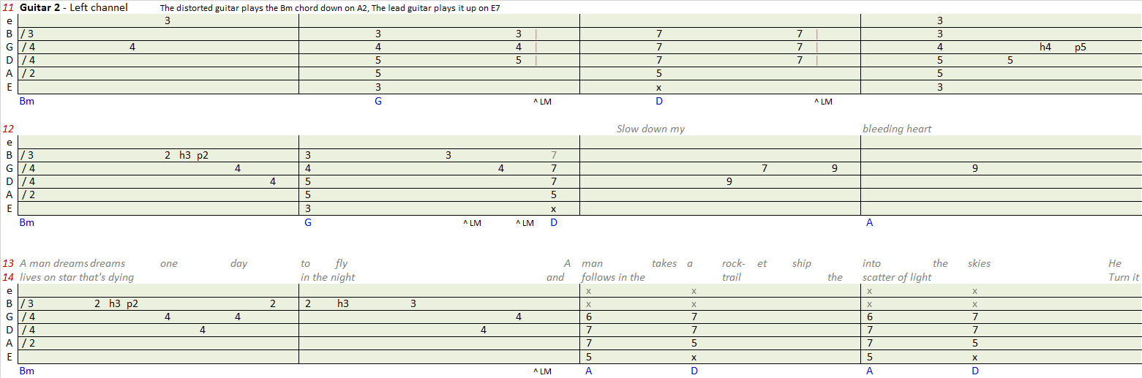Select the 'Slow down my' lyric text
The height and width of the screenshot is (378, 1142).
(650, 129)
